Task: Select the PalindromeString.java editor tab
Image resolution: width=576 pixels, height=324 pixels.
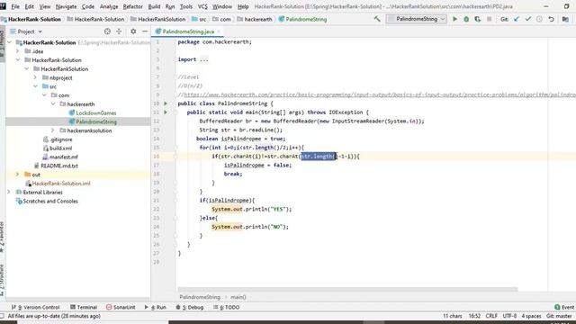Action: click(188, 31)
